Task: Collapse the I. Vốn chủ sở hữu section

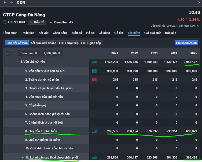Action: pyautogui.click(x=18, y=62)
